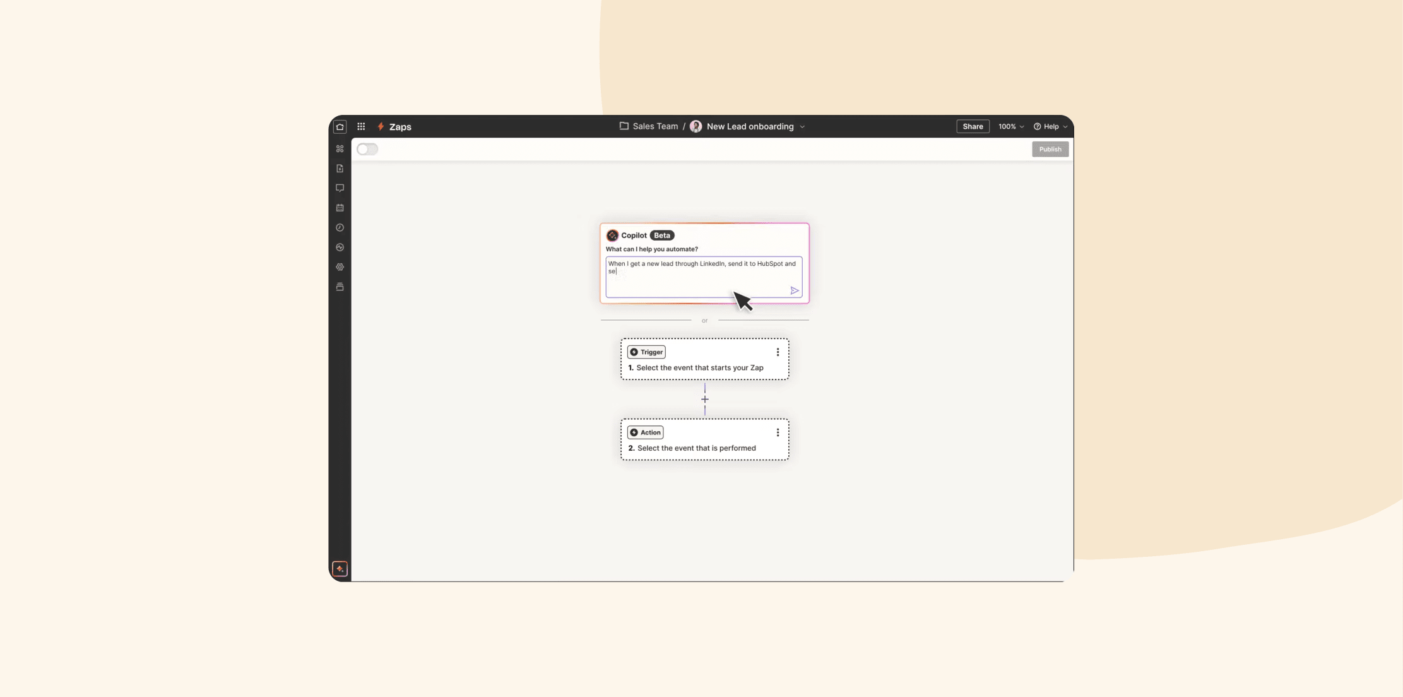1403x697 pixels.
Task: Open the Trigger step three-dot menu
Action: [x=778, y=352]
